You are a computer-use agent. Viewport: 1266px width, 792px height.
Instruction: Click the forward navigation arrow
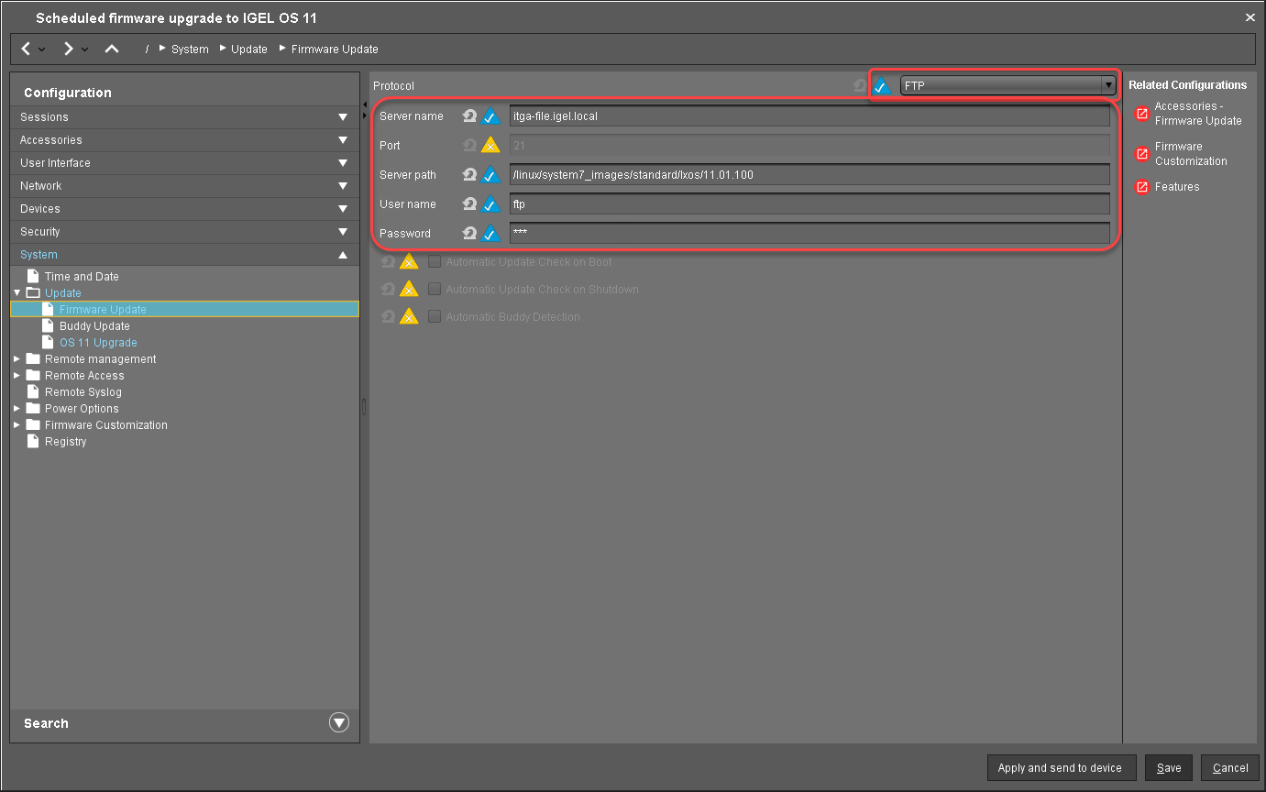(x=69, y=49)
